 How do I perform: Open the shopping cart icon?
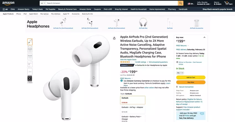228,3
